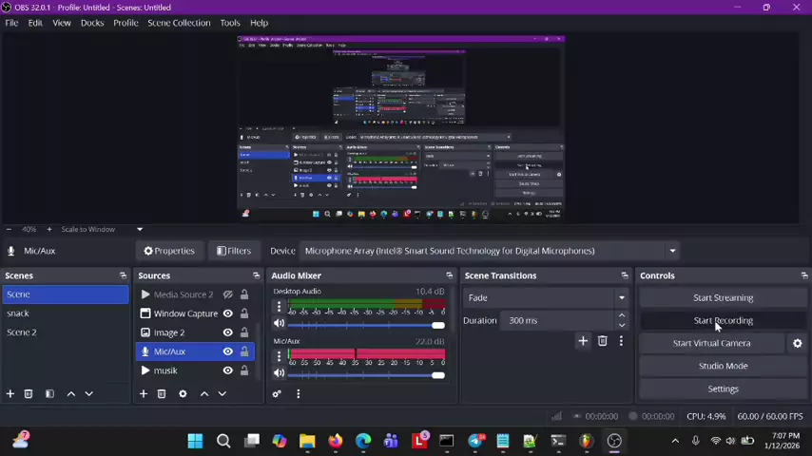Open the Scene Collection menu
The width and height of the screenshot is (812, 456).
pyautogui.click(x=179, y=23)
